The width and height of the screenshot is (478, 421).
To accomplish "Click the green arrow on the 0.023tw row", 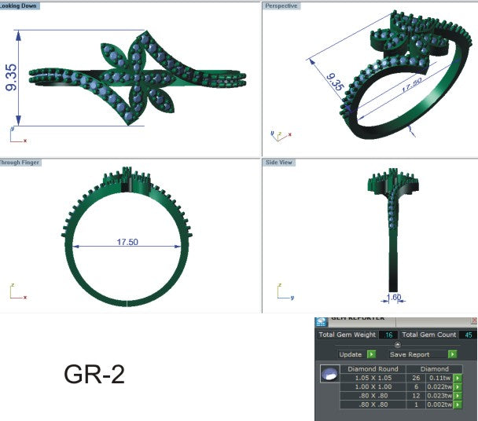I will coord(458,396).
